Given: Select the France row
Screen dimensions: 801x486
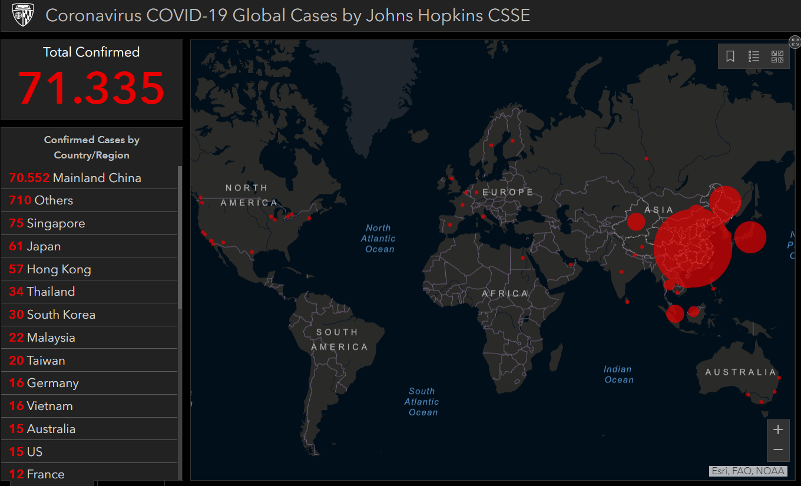Looking at the screenshot, I should pos(90,473).
